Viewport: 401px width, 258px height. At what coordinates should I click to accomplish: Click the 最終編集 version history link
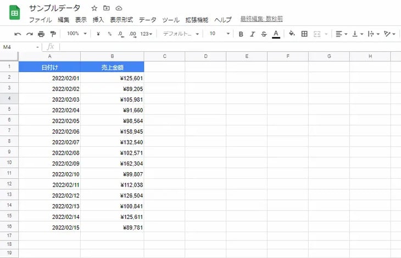[261, 19]
